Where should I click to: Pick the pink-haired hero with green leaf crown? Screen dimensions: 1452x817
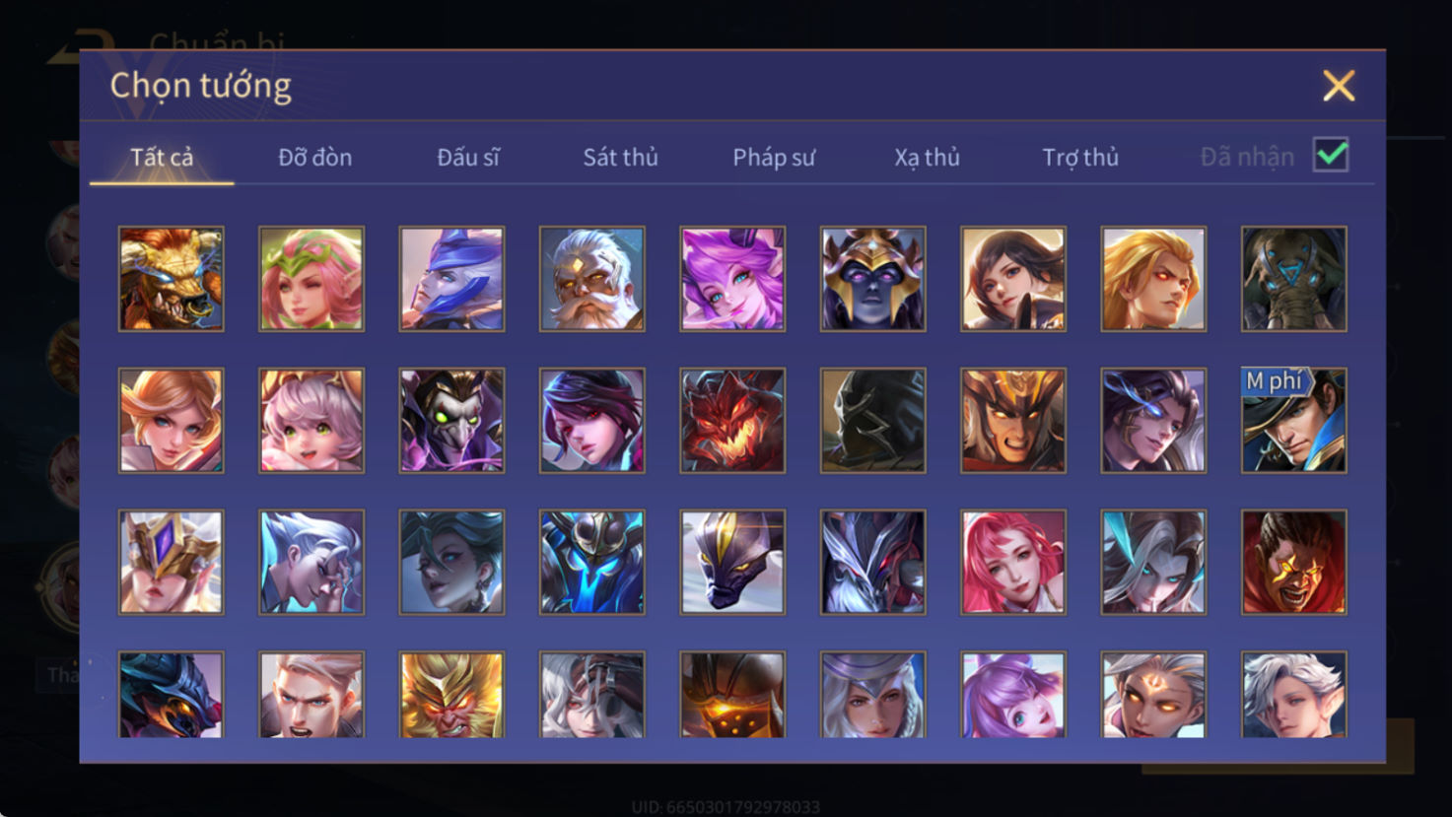click(x=311, y=279)
